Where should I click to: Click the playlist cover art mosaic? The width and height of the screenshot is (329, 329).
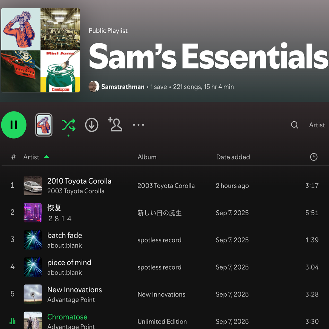41,50
